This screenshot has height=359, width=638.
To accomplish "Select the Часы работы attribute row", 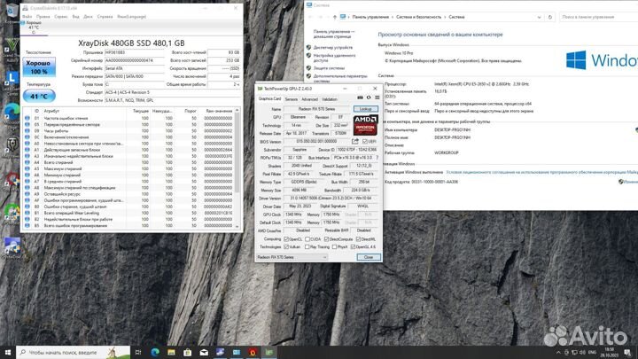I will coord(130,131).
